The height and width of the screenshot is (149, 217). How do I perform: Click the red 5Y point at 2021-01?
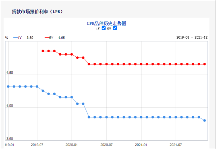[x=141, y=64]
